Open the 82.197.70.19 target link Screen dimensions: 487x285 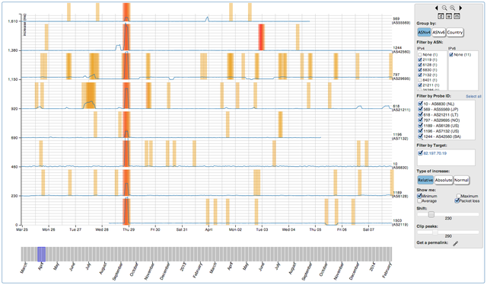434,153
